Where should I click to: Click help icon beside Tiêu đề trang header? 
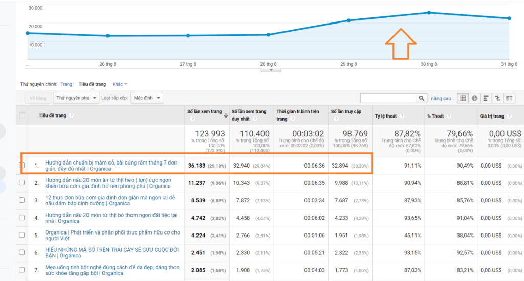[x=72, y=116]
